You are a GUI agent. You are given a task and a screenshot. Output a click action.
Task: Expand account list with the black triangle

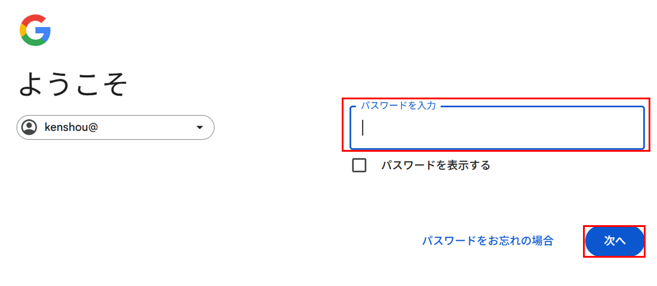click(x=200, y=128)
